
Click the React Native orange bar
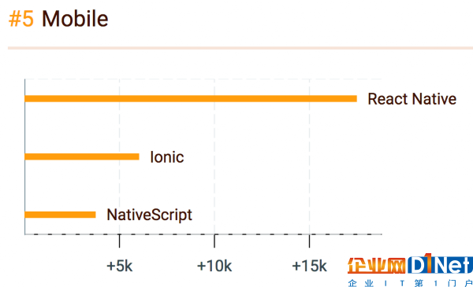pyautogui.click(x=191, y=98)
